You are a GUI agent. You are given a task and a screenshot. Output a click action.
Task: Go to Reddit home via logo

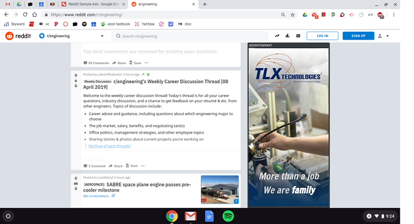pyautogui.click(x=18, y=36)
